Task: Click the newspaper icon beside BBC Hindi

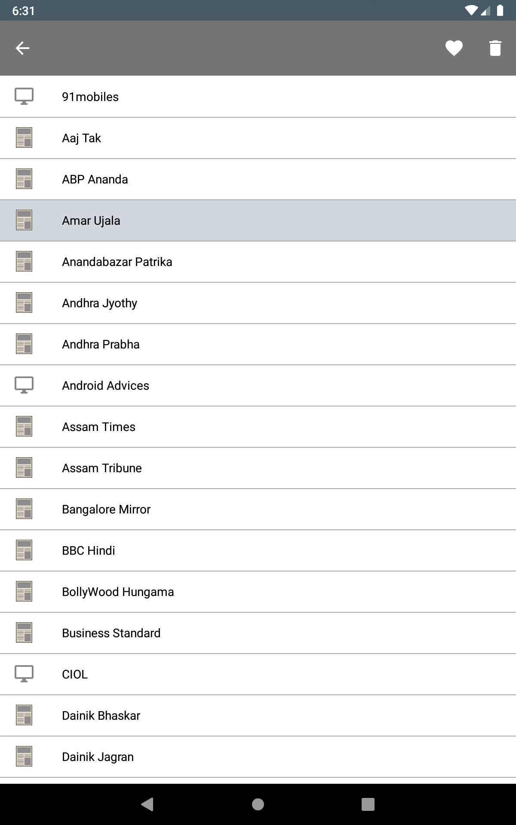Action: (x=24, y=550)
